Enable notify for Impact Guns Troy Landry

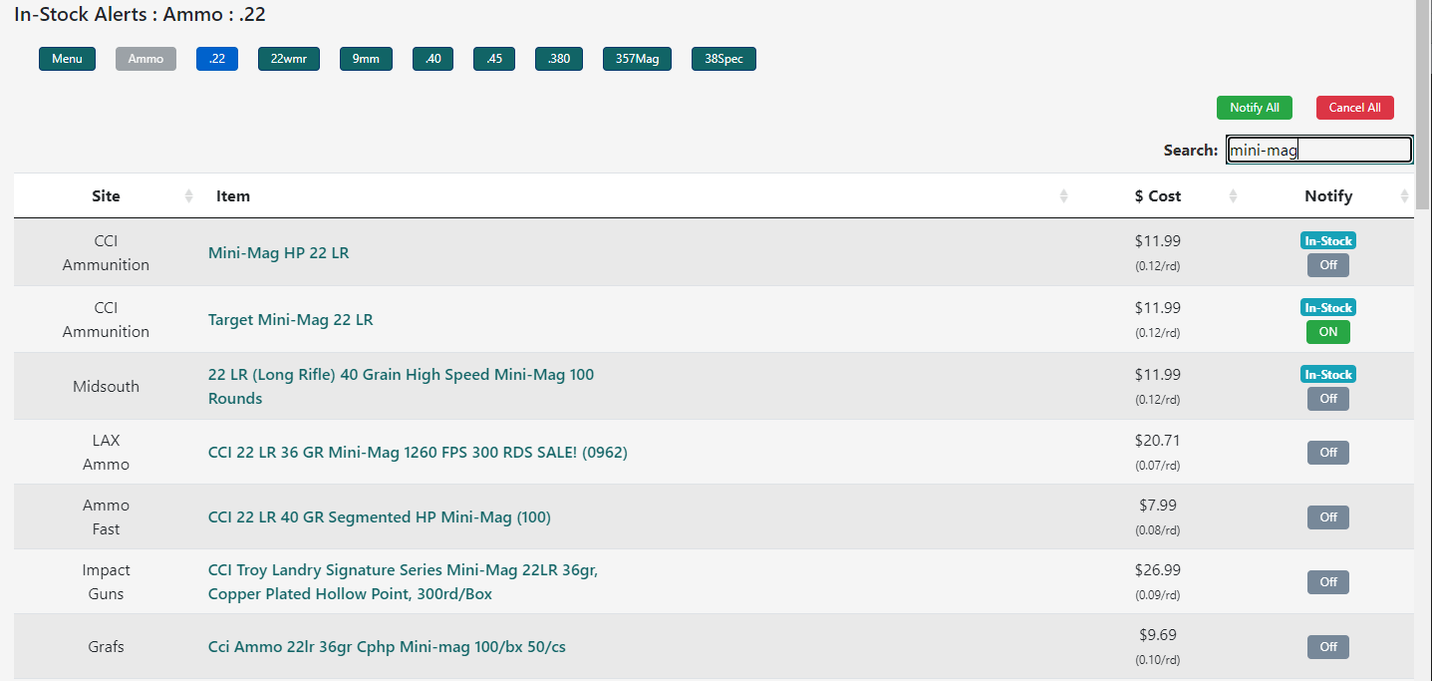(x=1328, y=582)
